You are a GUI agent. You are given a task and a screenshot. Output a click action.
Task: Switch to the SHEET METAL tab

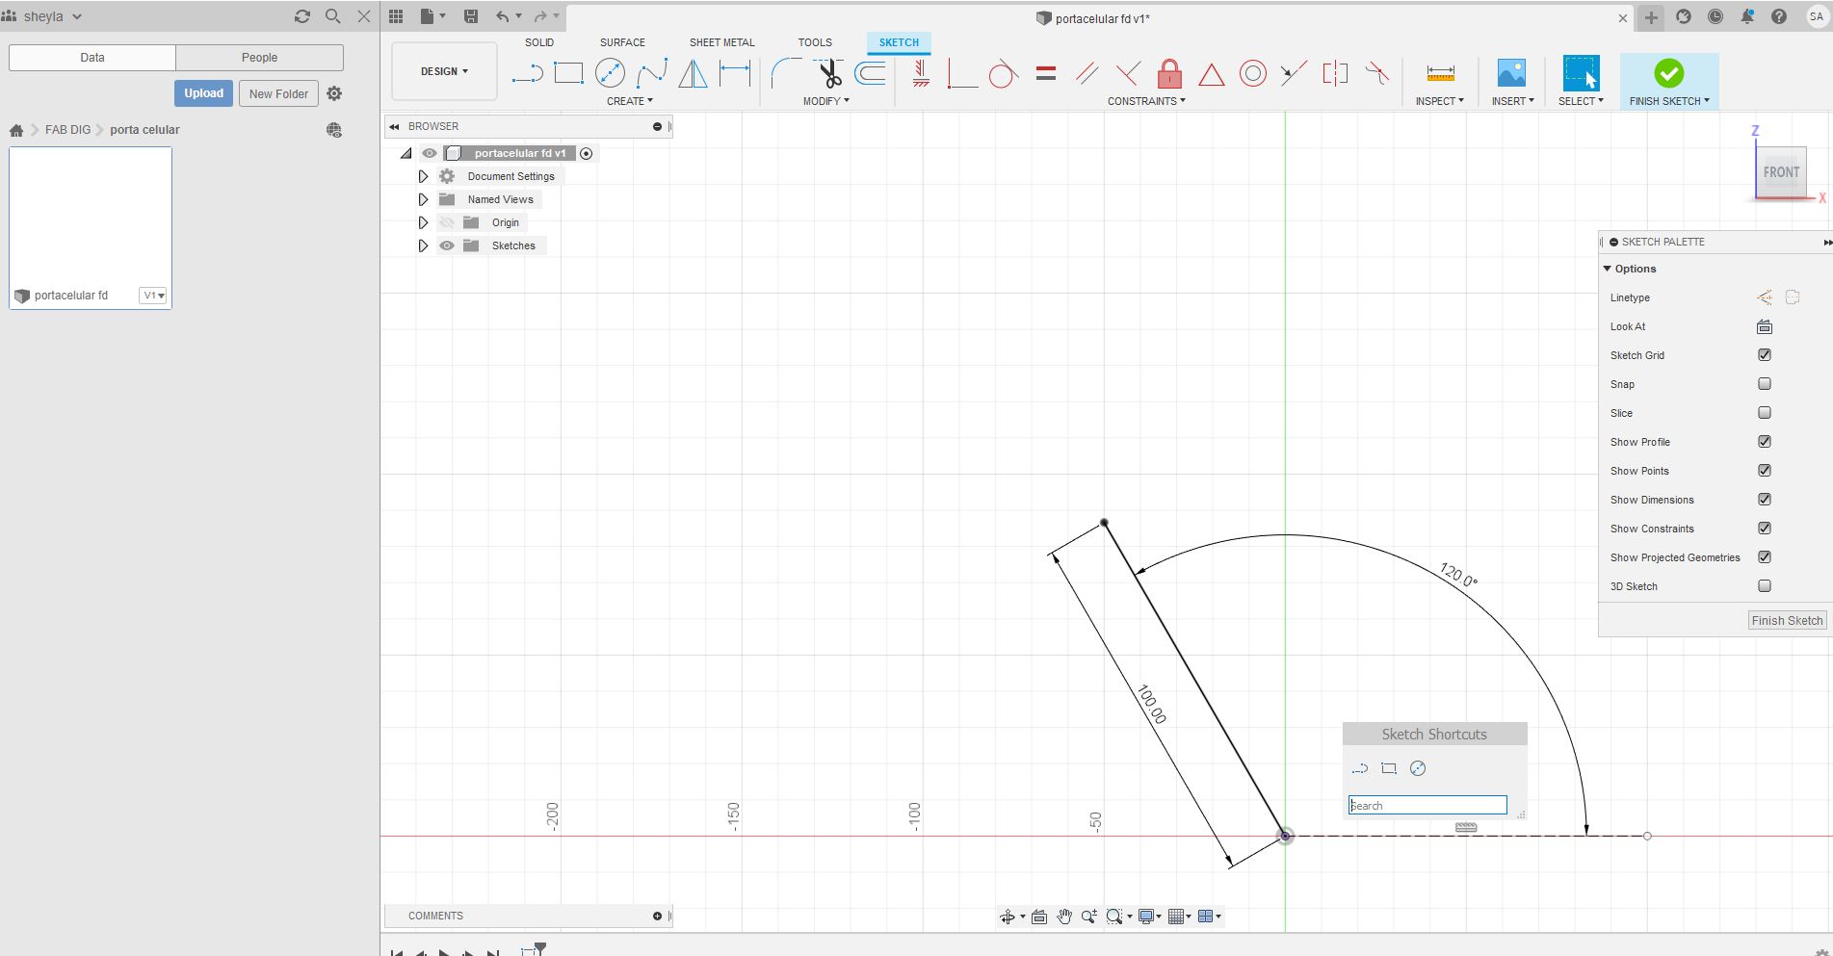click(722, 42)
